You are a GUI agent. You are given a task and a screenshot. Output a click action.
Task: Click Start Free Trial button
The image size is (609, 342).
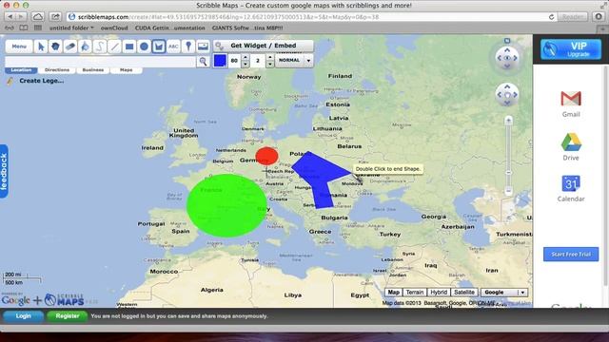point(571,255)
